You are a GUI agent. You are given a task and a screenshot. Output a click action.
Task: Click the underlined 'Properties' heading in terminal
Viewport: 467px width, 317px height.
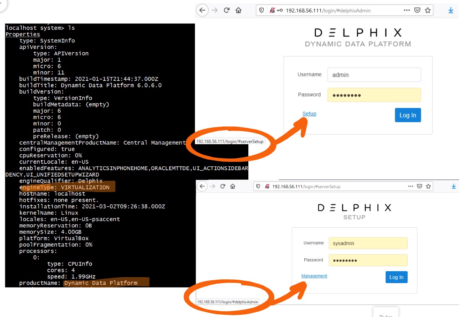23,34
